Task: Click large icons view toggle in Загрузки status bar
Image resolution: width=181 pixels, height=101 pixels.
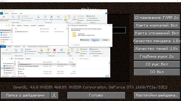Action: tap(109, 76)
